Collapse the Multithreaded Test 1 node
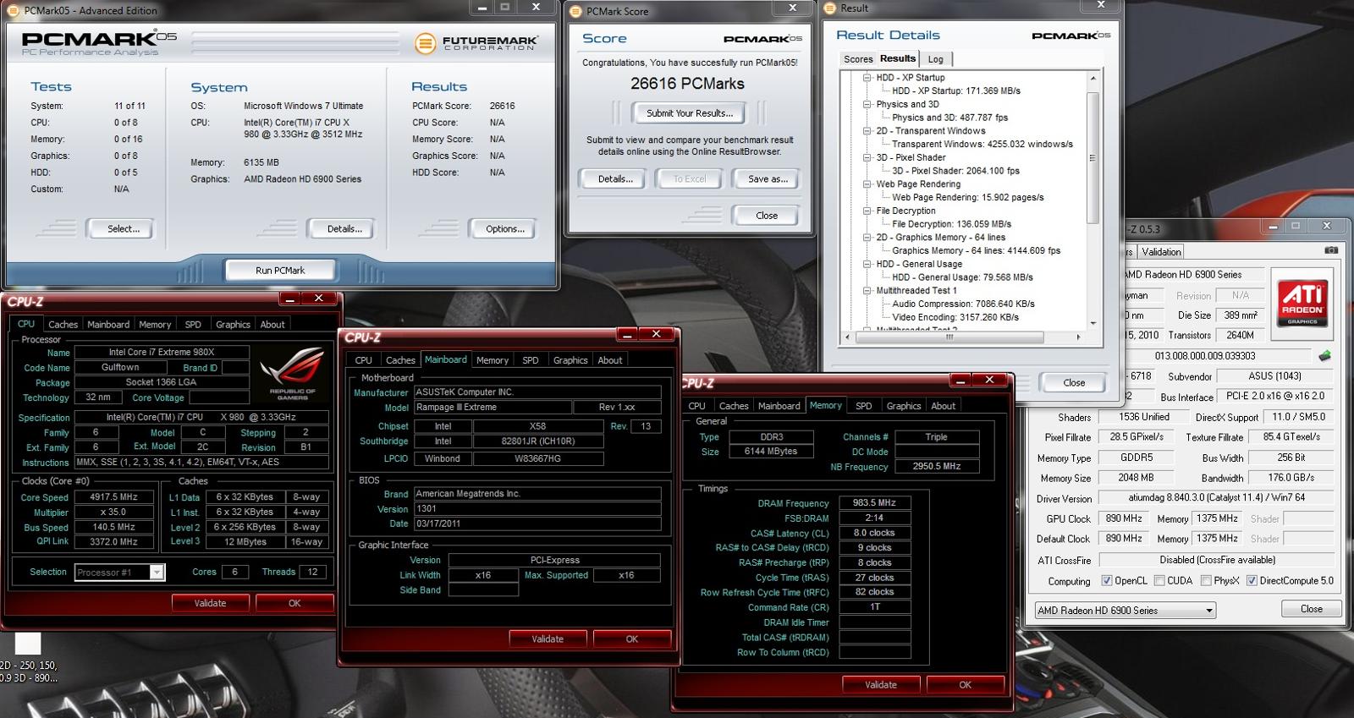Viewport: 1354px width, 718px height. 867,291
